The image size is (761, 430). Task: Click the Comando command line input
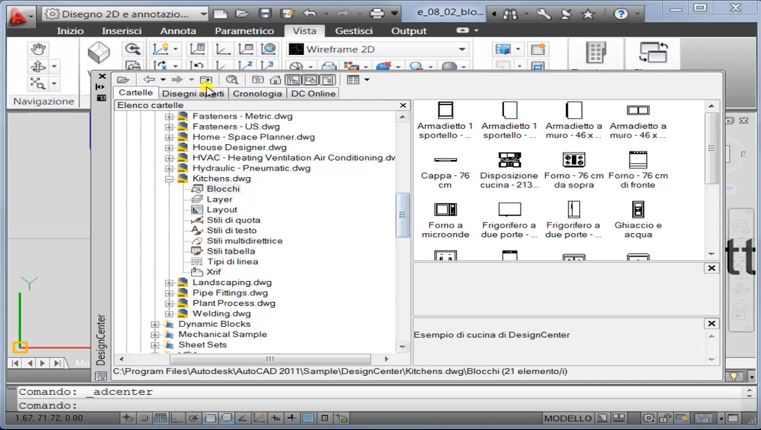tap(379, 406)
